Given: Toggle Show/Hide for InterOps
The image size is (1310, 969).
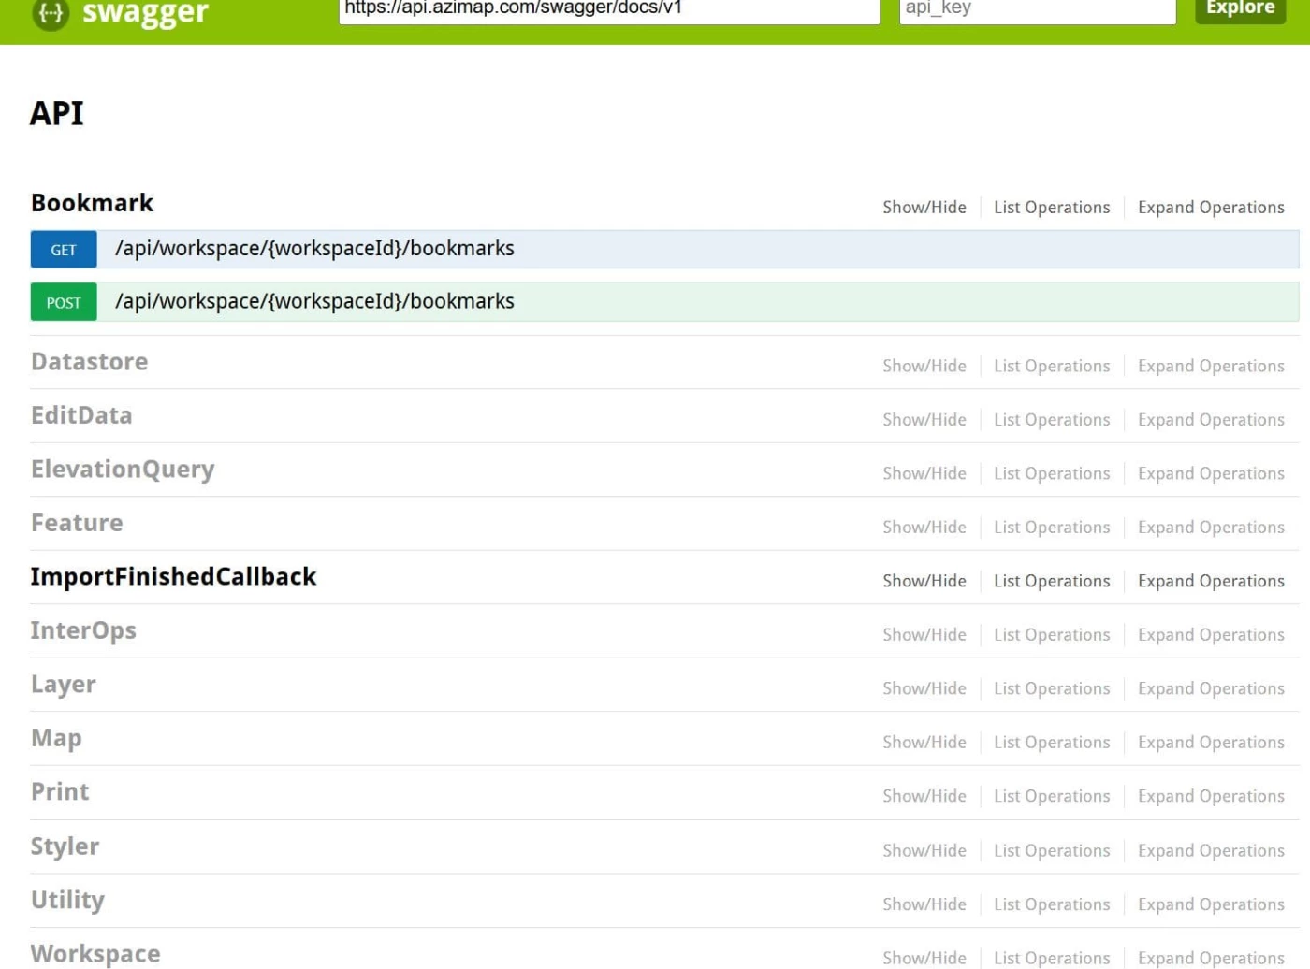Looking at the screenshot, I should point(924,635).
